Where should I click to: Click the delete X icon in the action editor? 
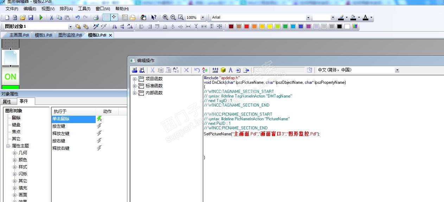pos(186,70)
